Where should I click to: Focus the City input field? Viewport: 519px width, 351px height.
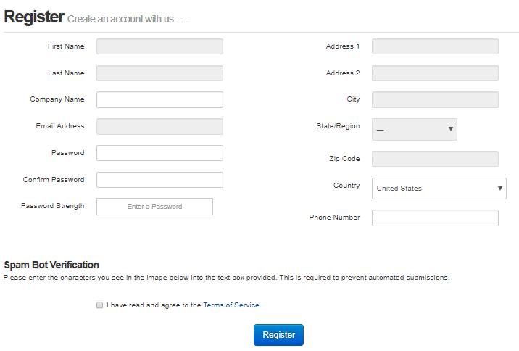point(435,99)
